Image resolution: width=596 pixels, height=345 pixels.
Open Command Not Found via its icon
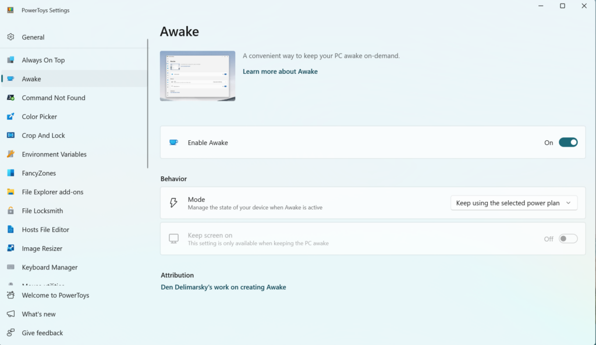[x=12, y=97]
